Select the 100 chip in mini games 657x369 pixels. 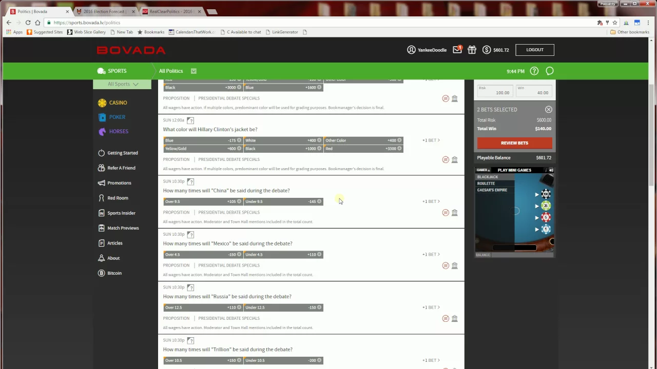tap(546, 194)
